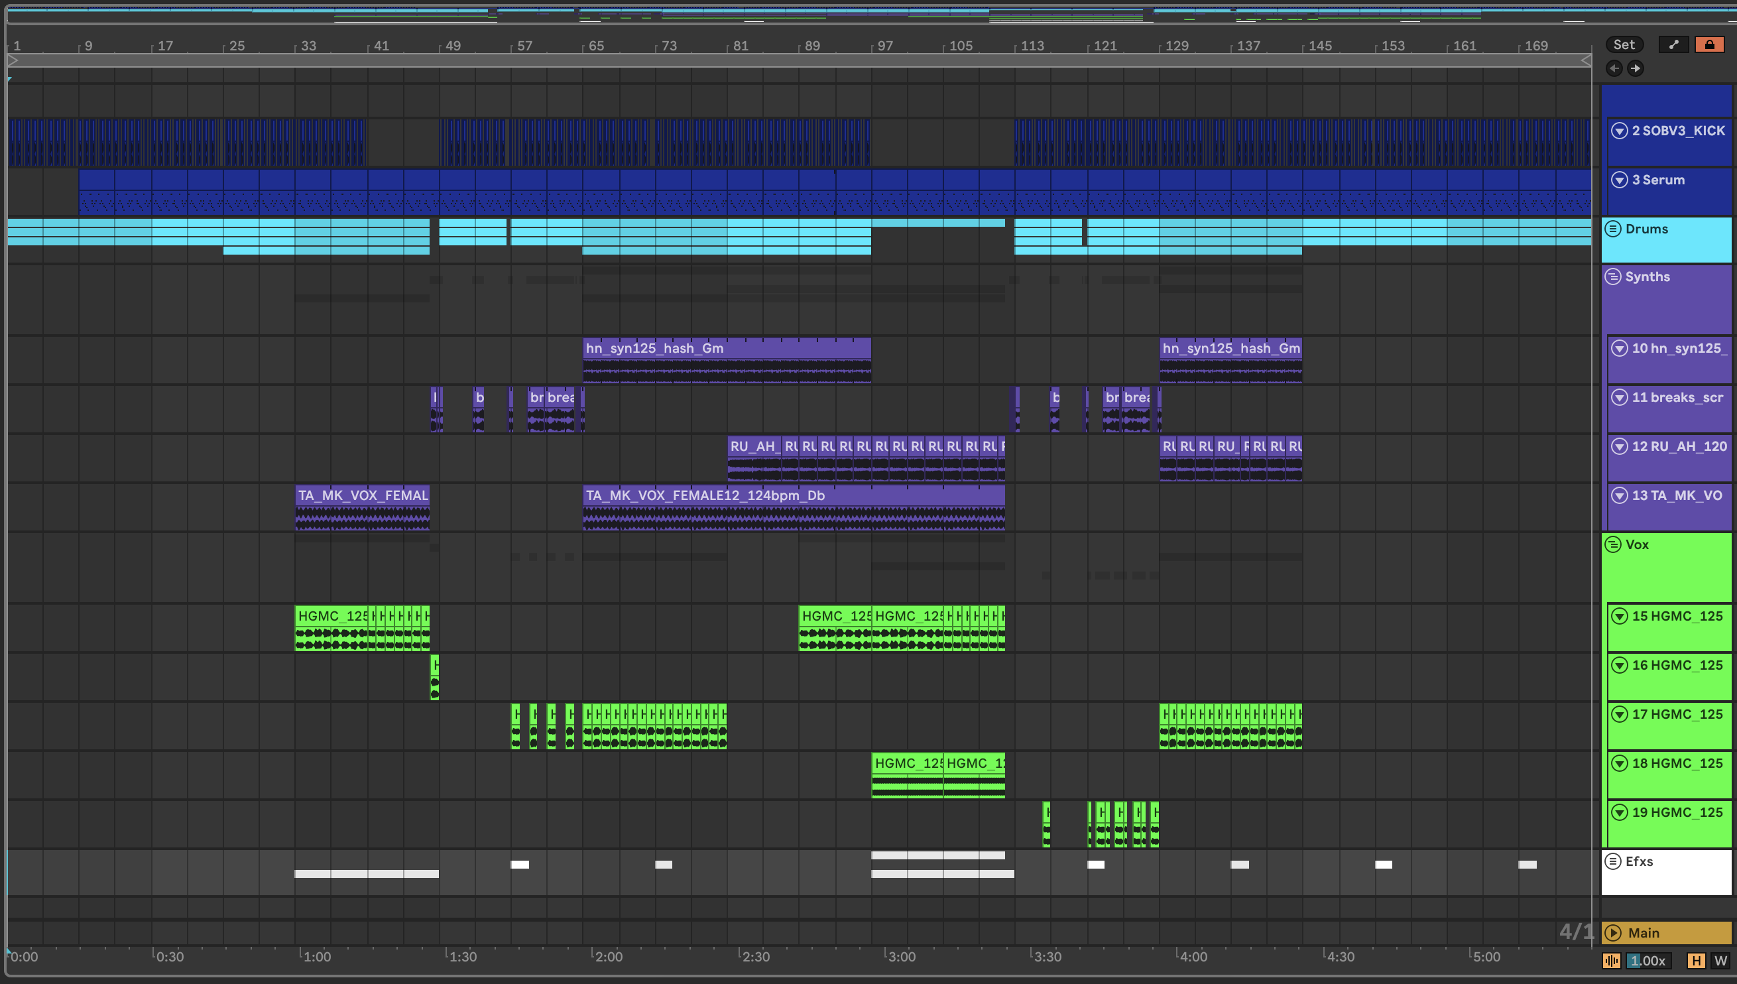Viewport: 1737px width, 984px height.
Task: Click the Main track unfold icon
Action: pos(1614,933)
